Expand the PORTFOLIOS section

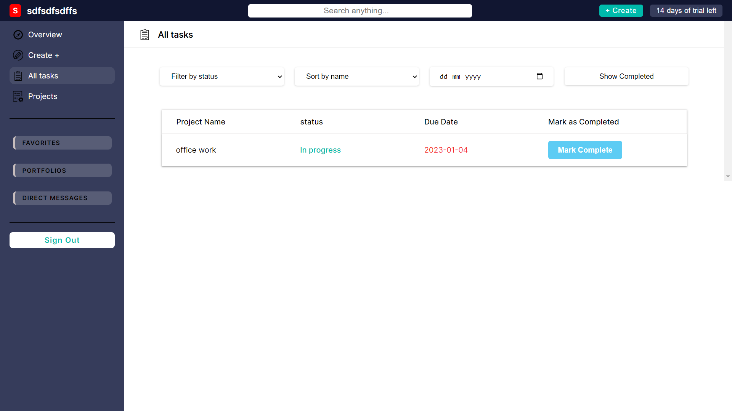(62, 170)
